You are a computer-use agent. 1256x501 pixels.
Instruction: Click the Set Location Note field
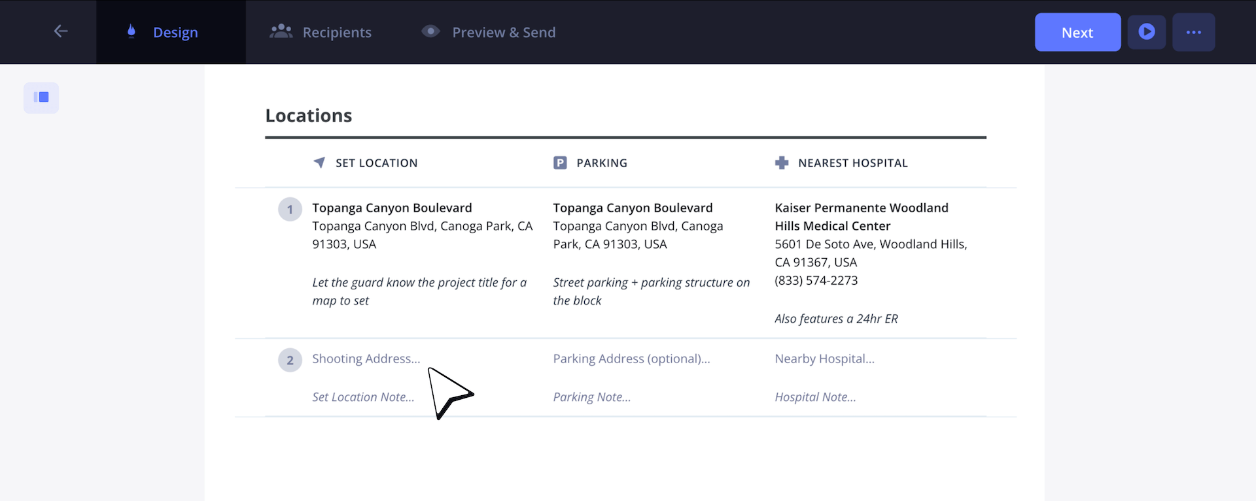pyautogui.click(x=363, y=397)
